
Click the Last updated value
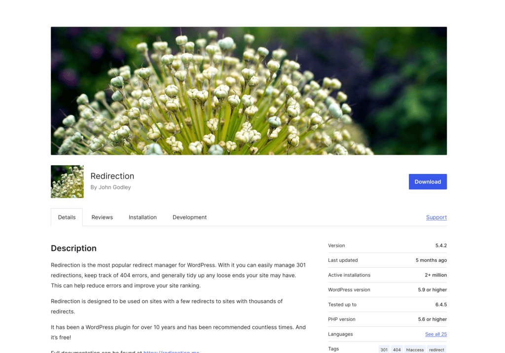(431, 260)
